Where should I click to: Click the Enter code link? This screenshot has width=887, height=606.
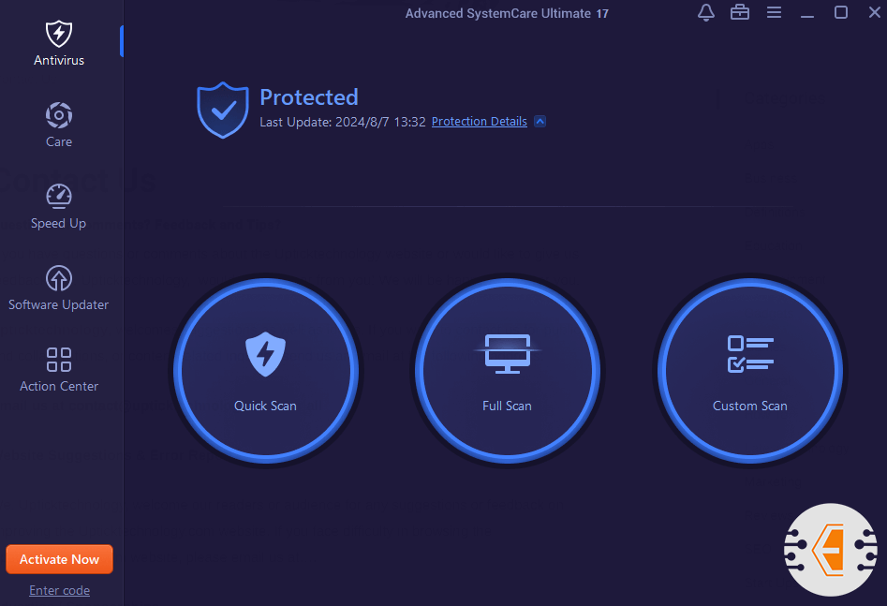click(x=59, y=590)
